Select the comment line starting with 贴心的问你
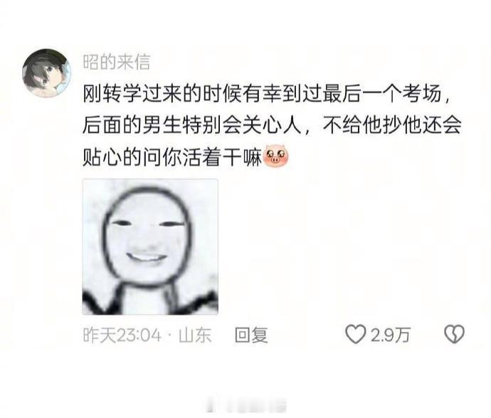Viewport: 491px width, 418px height. coord(186,156)
